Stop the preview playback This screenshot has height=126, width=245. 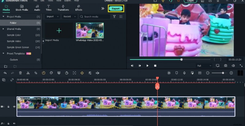tap(155, 66)
